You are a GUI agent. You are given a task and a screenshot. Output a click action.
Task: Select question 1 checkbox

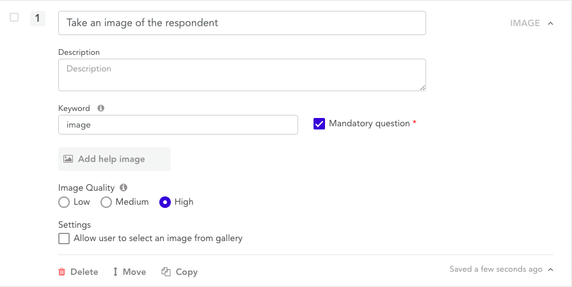tap(14, 18)
